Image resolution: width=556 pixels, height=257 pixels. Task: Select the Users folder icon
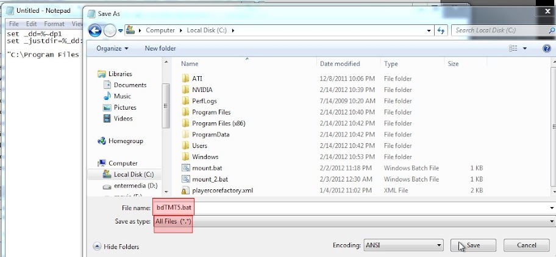pos(185,146)
